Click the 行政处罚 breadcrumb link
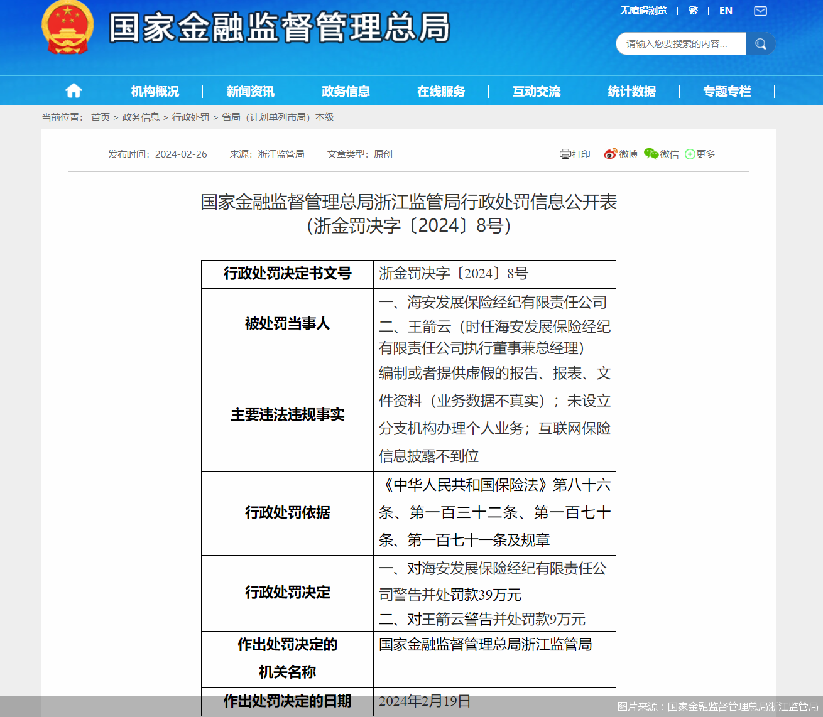 pyautogui.click(x=191, y=117)
